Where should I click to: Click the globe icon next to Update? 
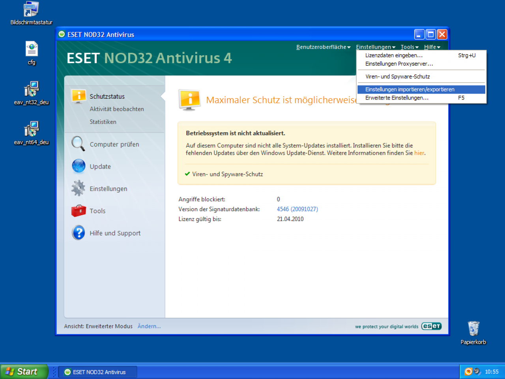tap(79, 166)
